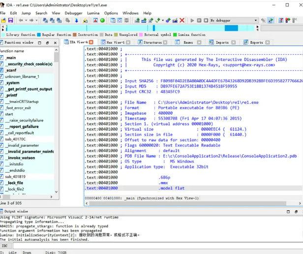Screen dimensions: 303x254
Task: Float the Functions window panel
Action: (47, 43)
